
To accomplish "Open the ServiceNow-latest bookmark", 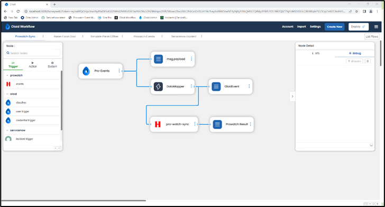I will coord(53,17).
